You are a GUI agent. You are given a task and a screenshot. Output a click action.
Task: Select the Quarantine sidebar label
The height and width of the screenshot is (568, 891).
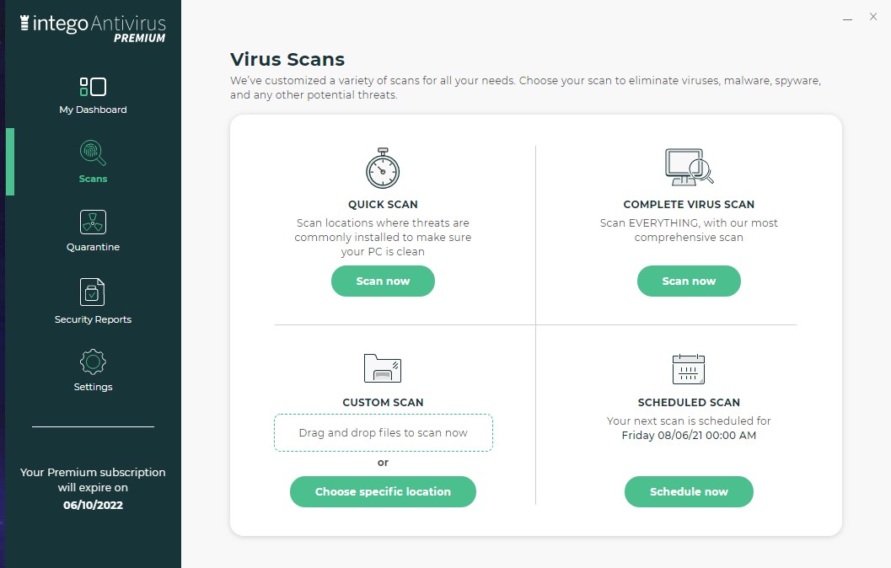93,247
